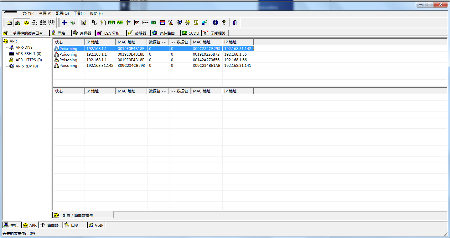Select the Poisoning row ending in 192.168.1.55

coord(153,54)
